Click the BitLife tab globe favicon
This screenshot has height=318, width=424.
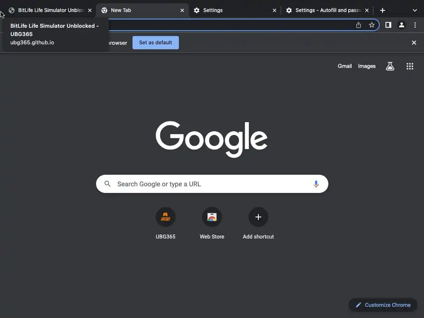12,10
